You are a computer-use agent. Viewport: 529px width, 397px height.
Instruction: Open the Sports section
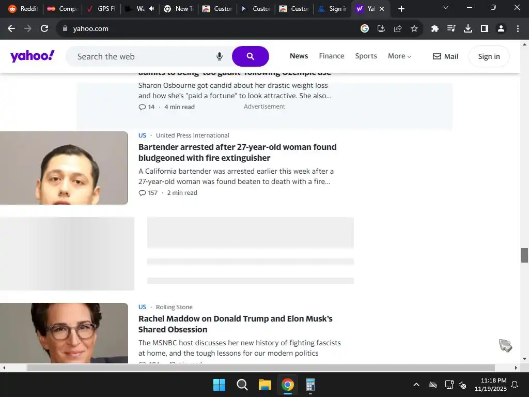[x=366, y=56]
